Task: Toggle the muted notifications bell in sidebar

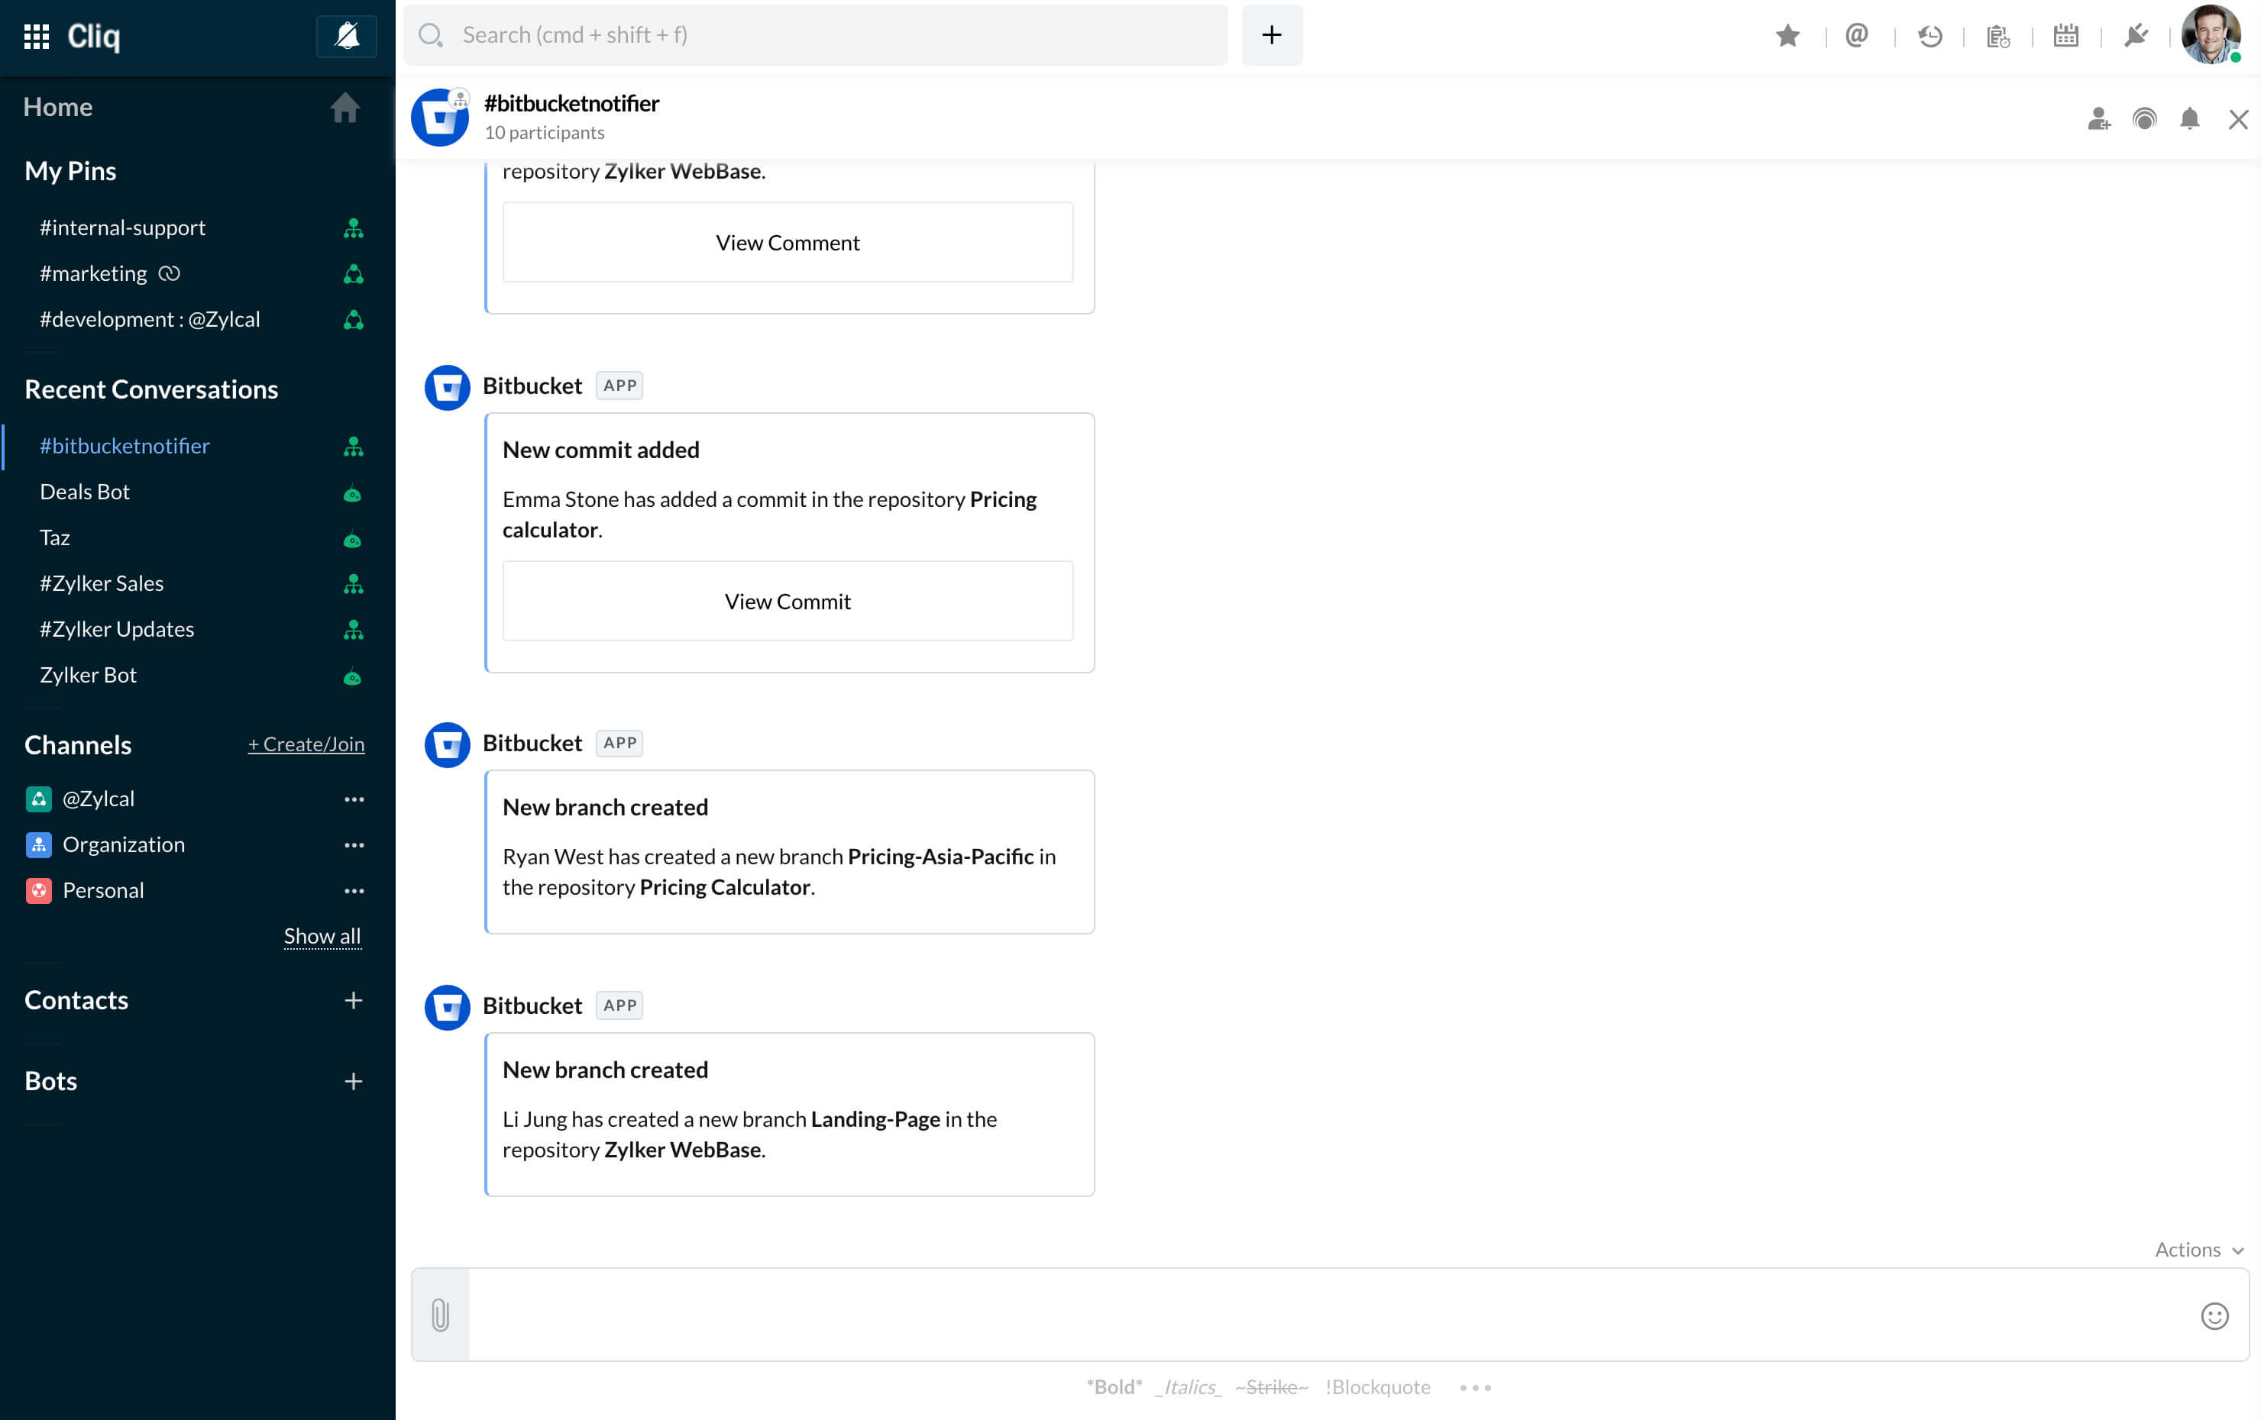Action: (347, 37)
